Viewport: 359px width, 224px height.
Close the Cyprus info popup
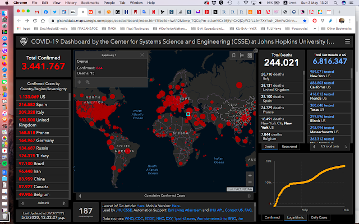point(142,55)
